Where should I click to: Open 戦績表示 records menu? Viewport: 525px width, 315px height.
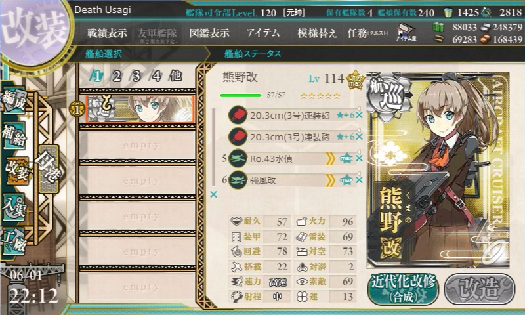pyautogui.click(x=107, y=33)
